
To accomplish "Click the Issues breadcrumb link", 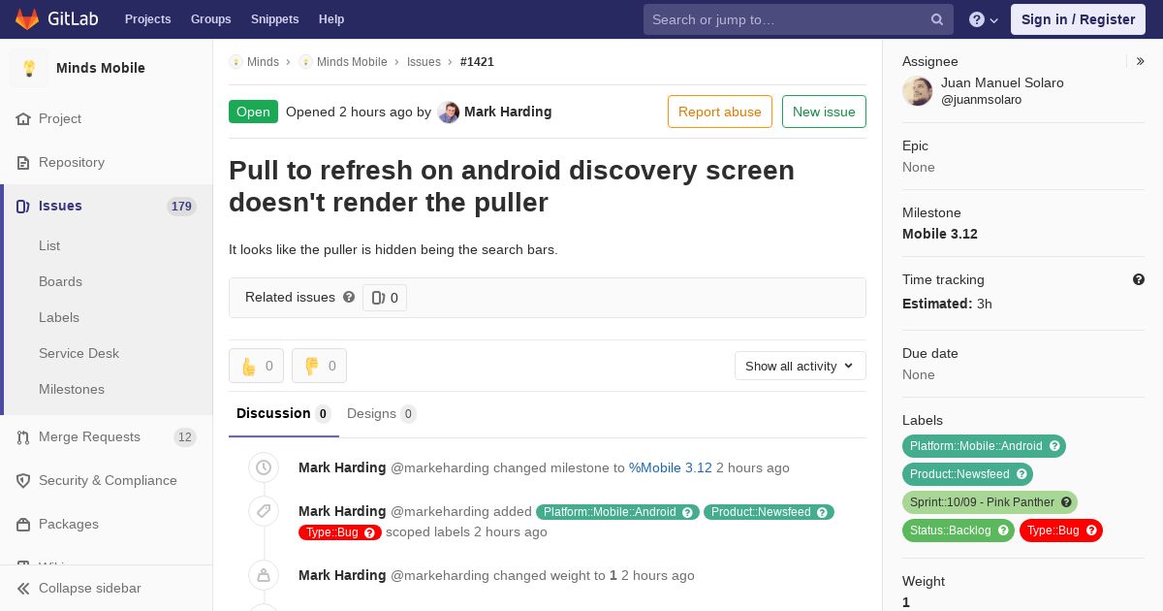I will coord(424,62).
